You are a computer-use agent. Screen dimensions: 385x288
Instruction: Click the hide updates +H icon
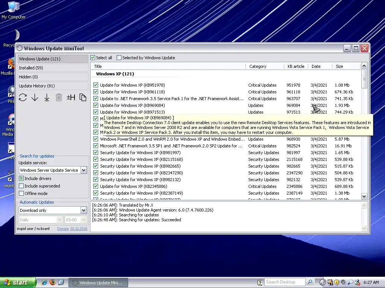[71, 97]
